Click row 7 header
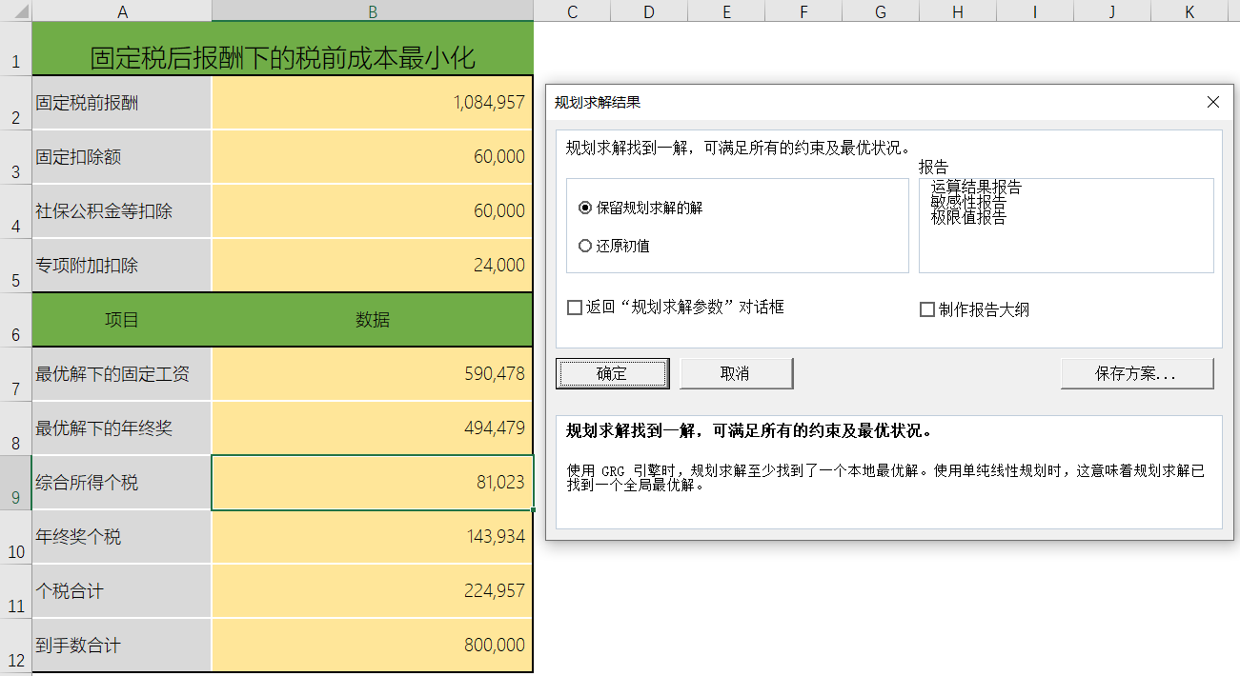The image size is (1240, 676). tap(15, 373)
